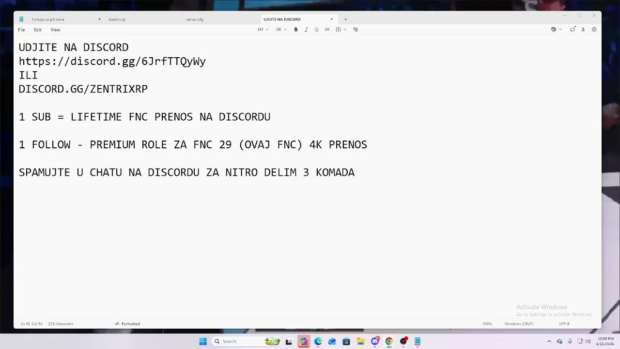Switch to the kastm.sql tab
This screenshot has width=620, height=349.
pyautogui.click(x=117, y=19)
